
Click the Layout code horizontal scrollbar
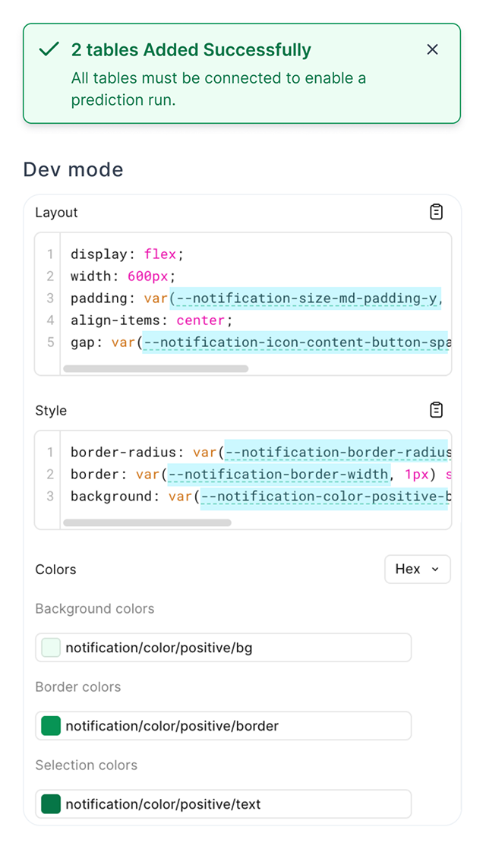click(156, 369)
